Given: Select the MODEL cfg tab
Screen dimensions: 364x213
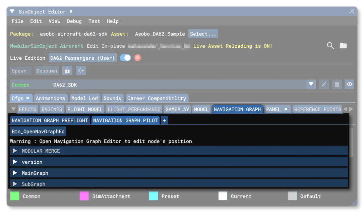Looking at the screenshot, I should pos(201,109).
